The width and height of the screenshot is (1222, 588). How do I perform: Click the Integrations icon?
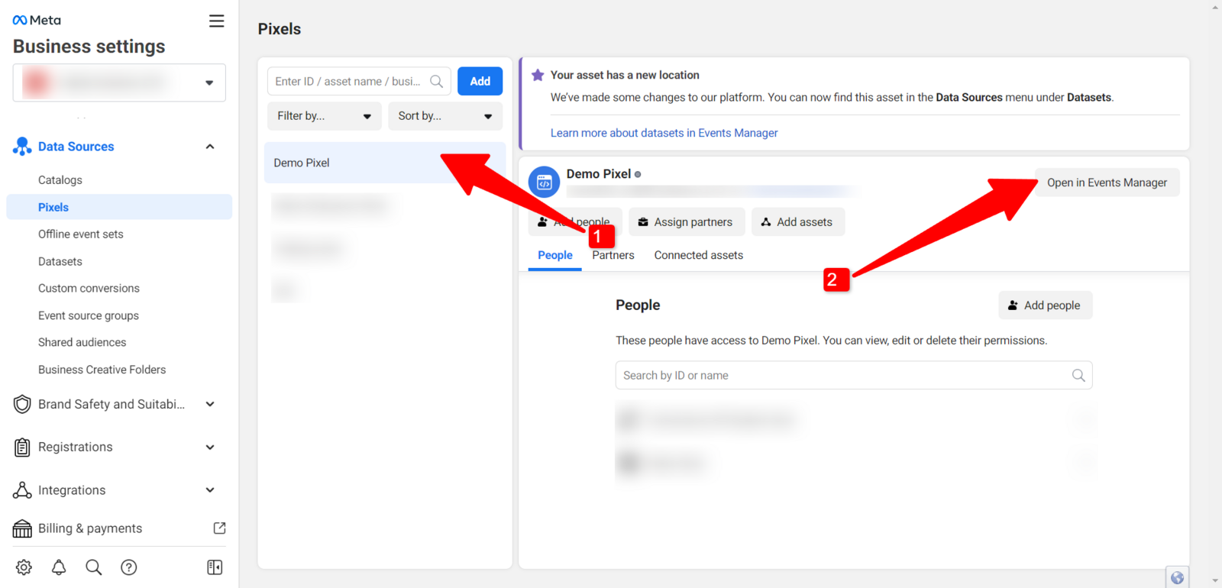(x=22, y=490)
